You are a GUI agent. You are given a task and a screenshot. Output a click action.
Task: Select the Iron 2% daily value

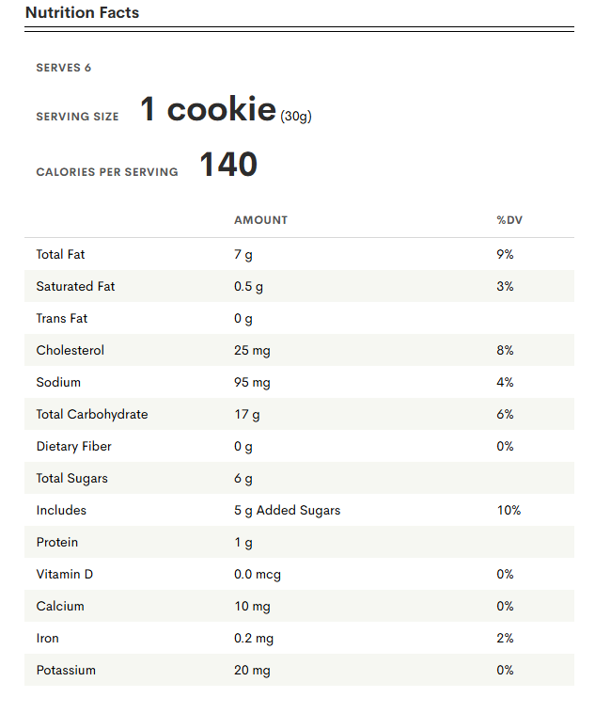(x=505, y=638)
